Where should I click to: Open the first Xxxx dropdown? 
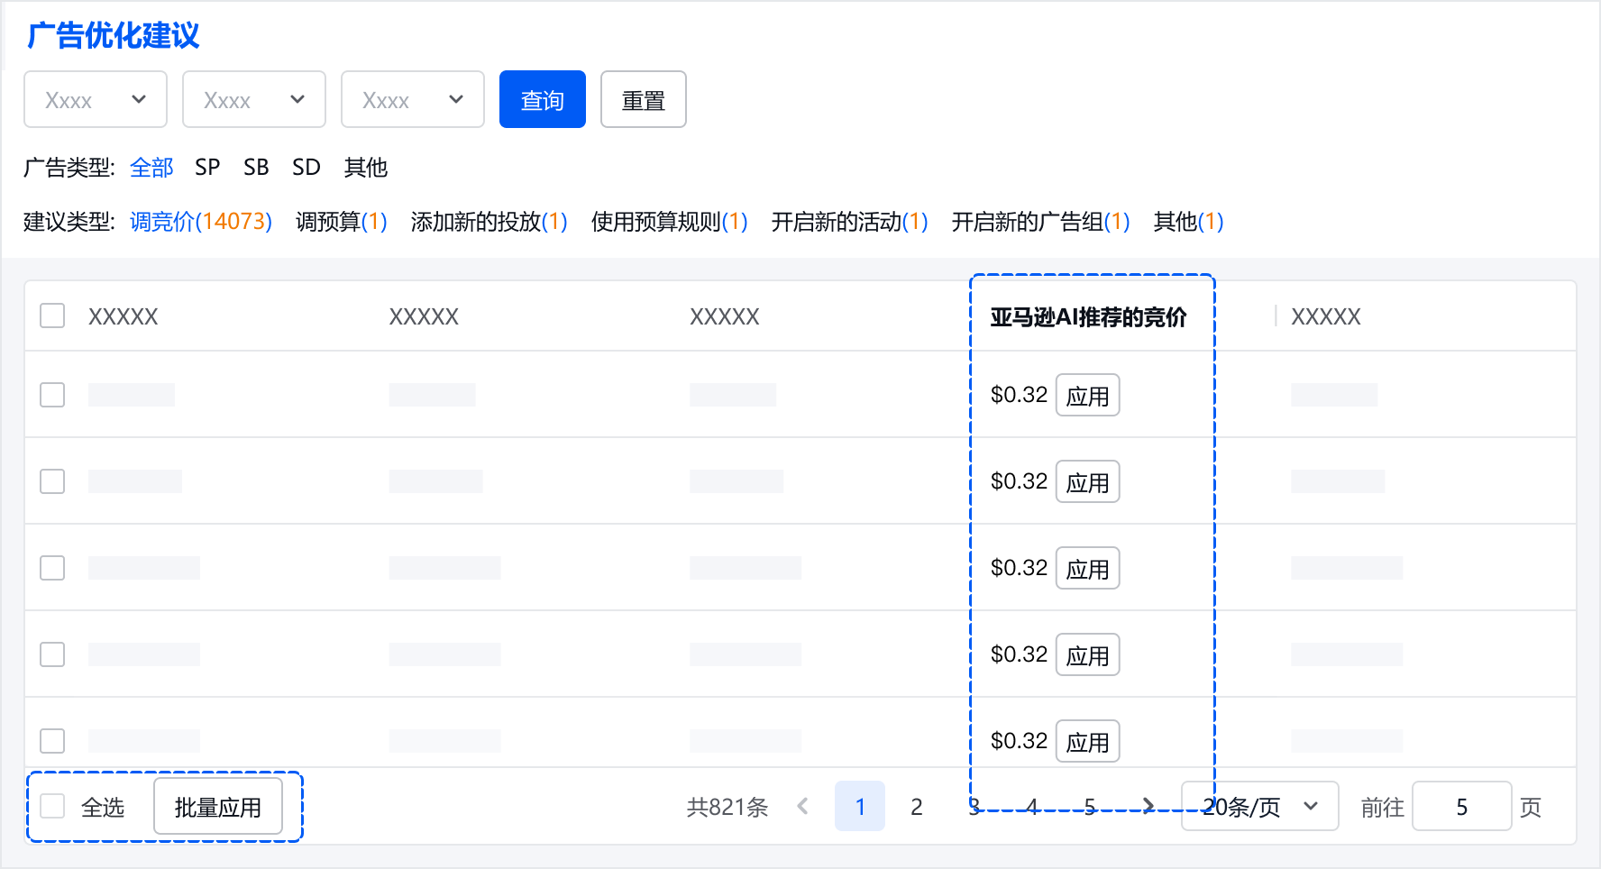96,99
